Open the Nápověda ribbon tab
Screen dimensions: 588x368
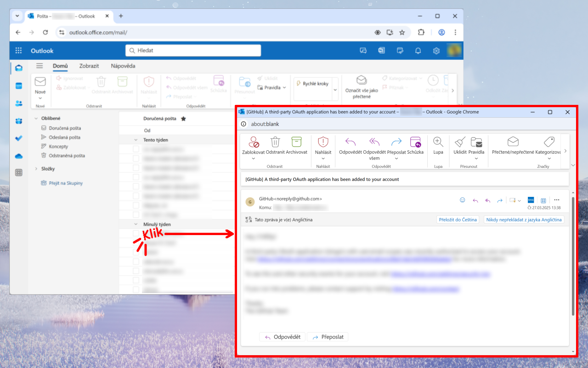point(123,66)
